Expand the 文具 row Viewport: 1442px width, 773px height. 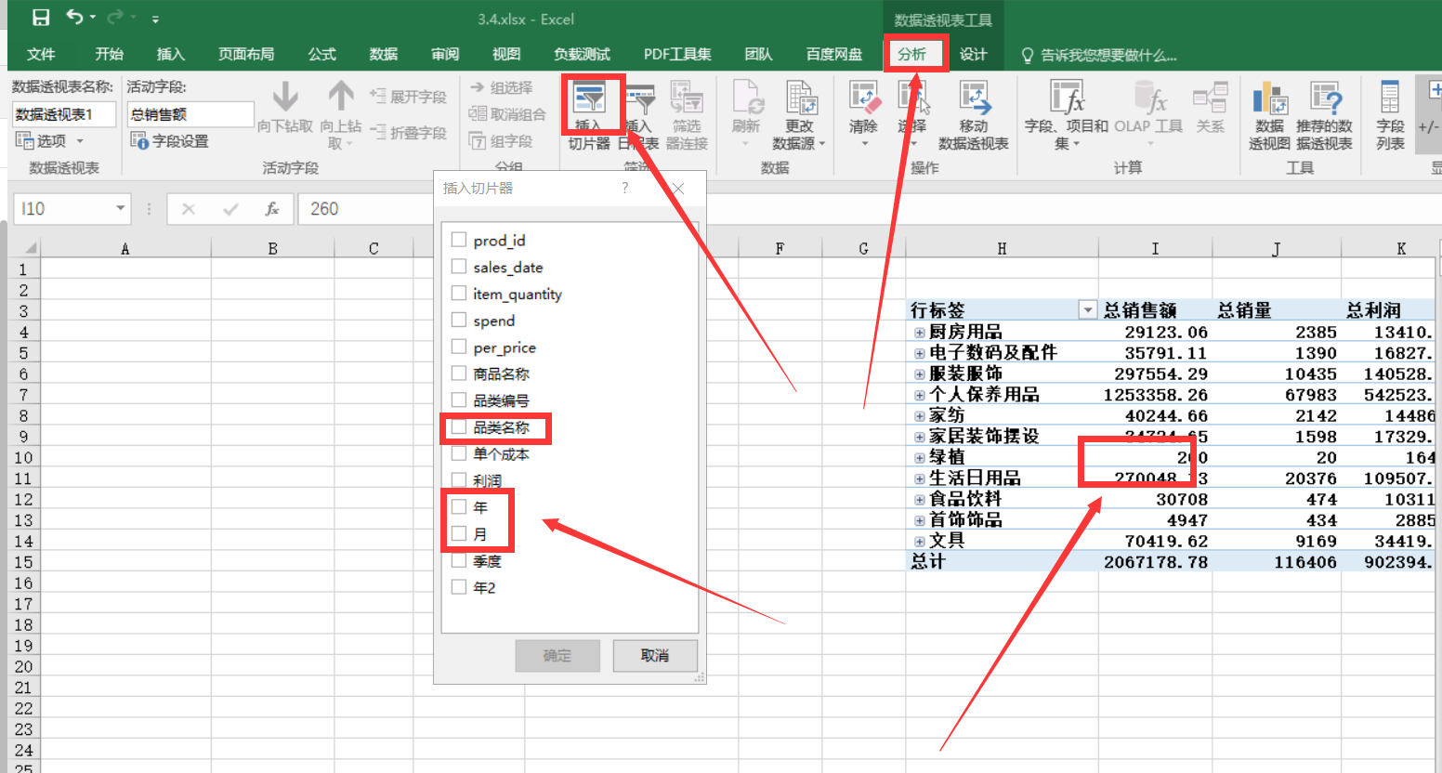919,541
